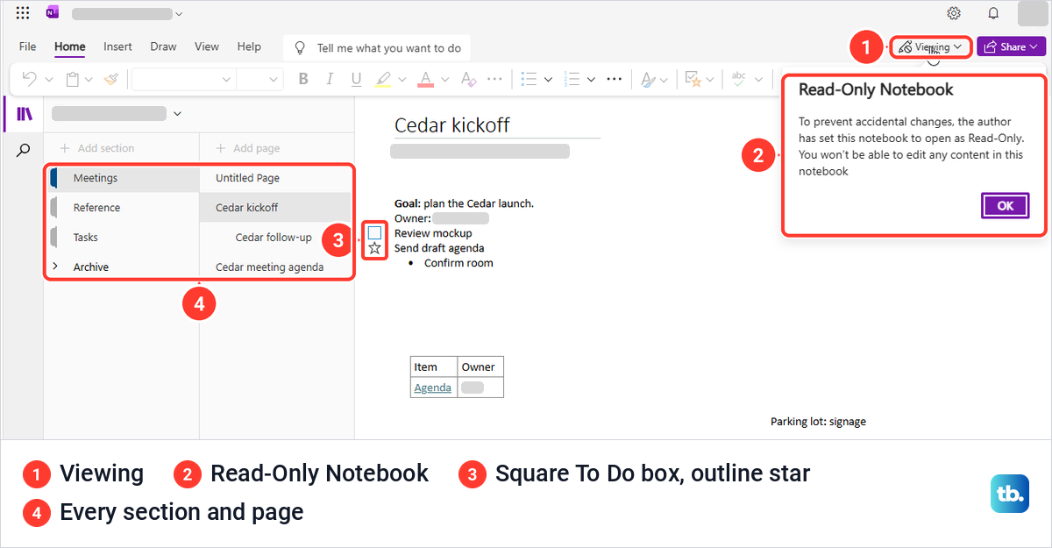Toggle Italic formatting
This screenshot has width=1052, height=548.
[330, 79]
